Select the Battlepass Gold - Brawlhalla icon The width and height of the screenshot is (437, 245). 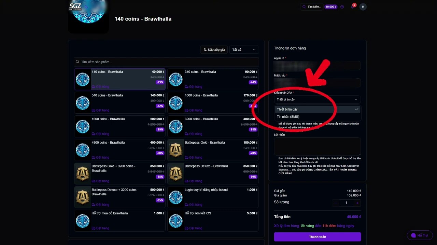[x=176, y=150]
